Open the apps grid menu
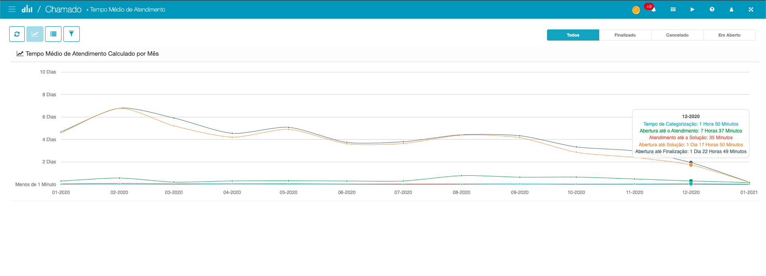The height and width of the screenshot is (276, 766). [x=673, y=9]
